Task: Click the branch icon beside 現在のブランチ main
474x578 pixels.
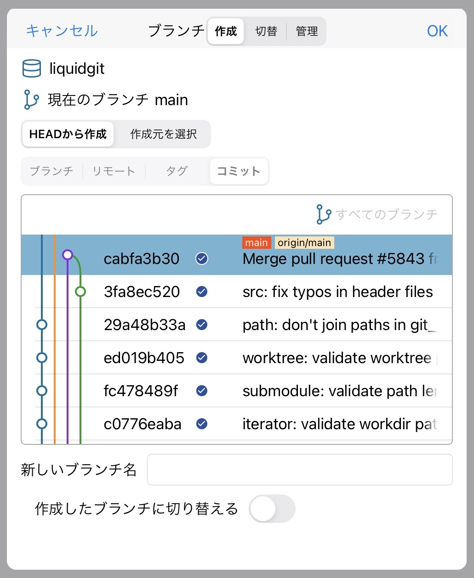Action: pos(31,100)
